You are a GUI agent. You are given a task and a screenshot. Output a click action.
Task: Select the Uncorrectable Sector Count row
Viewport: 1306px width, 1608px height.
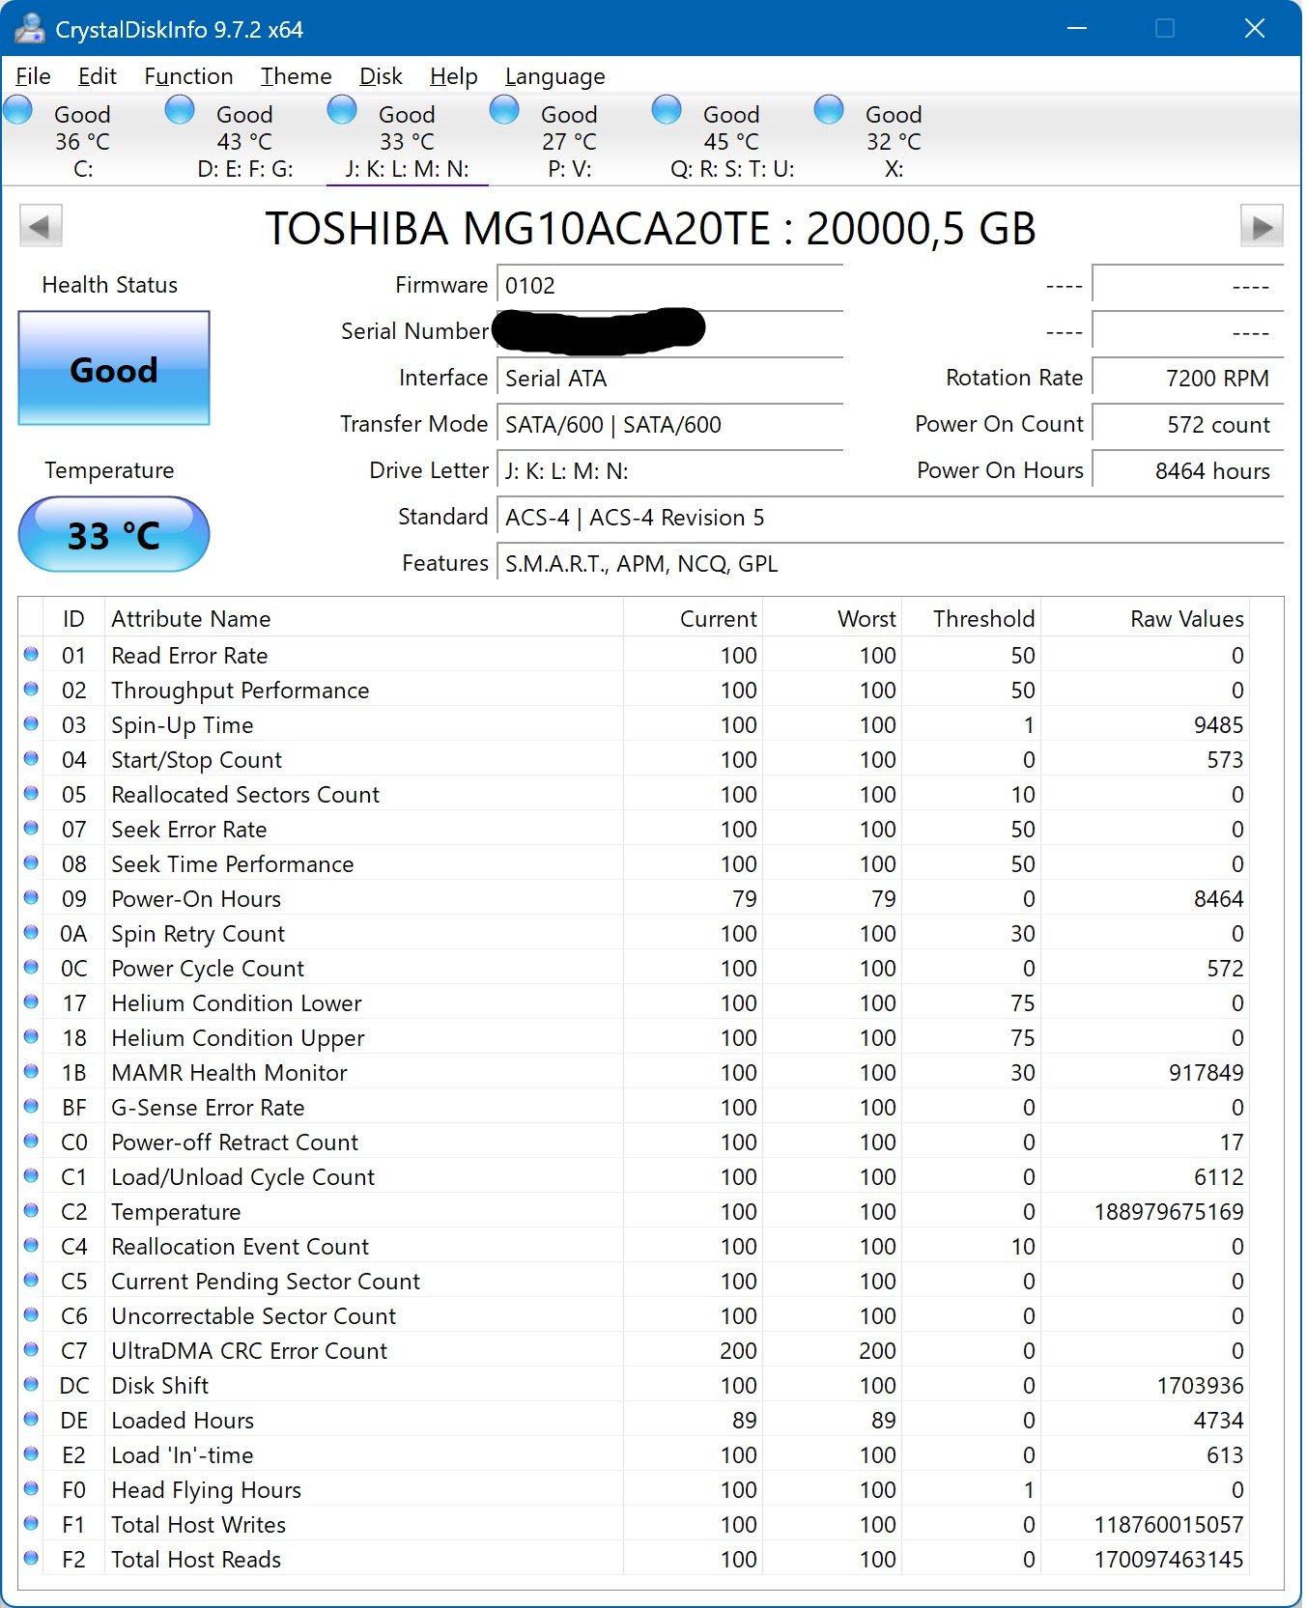pos(634,1315)
